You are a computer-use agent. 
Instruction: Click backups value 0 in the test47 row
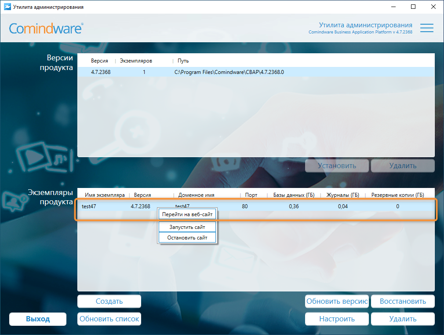pos(397,206)
